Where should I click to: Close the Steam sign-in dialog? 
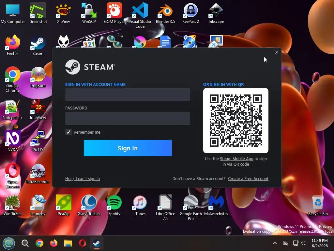coord(277,52)
